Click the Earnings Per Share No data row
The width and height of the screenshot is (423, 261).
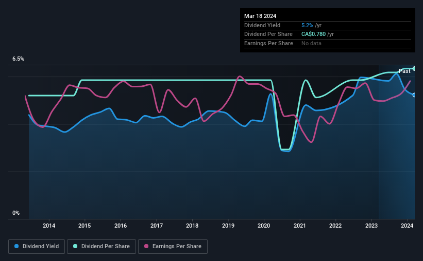point(328,43)
